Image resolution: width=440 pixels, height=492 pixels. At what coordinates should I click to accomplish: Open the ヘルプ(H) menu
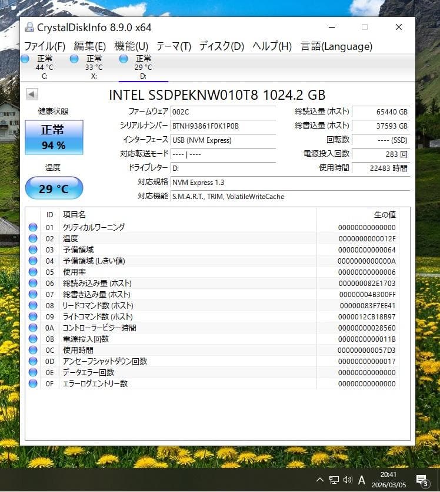point(272,46)
